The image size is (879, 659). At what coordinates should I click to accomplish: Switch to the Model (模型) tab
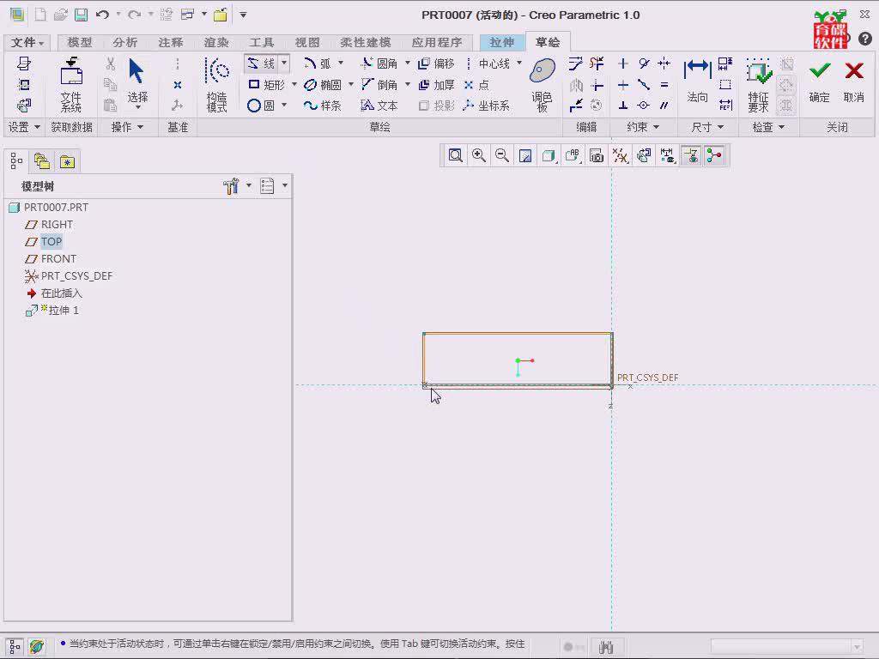click(80, 42)
